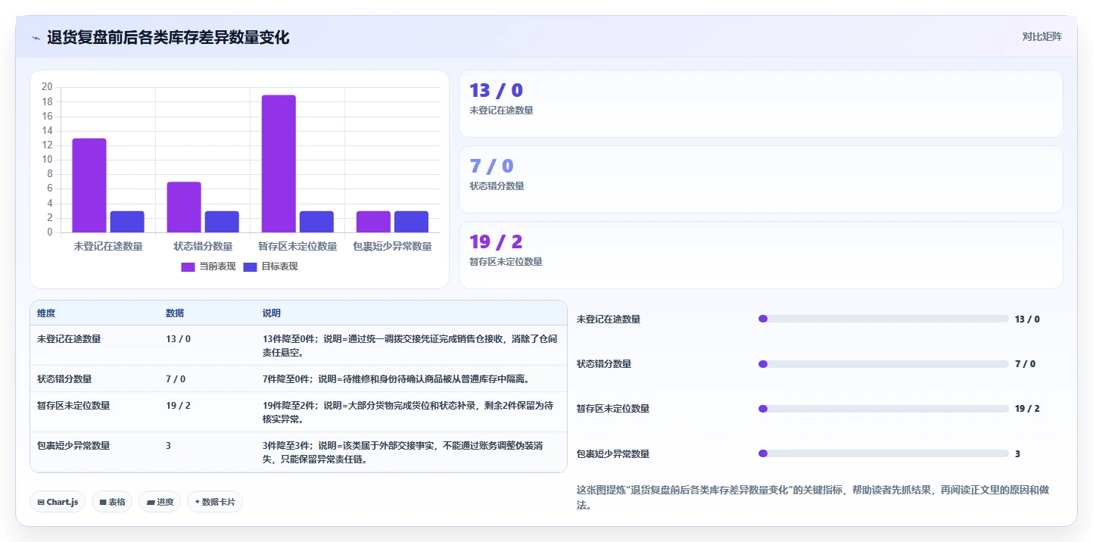Click the blue target bar for 暂存区未定位数量
Viewport: 1093px width, 542px height.
click(316, 222)
